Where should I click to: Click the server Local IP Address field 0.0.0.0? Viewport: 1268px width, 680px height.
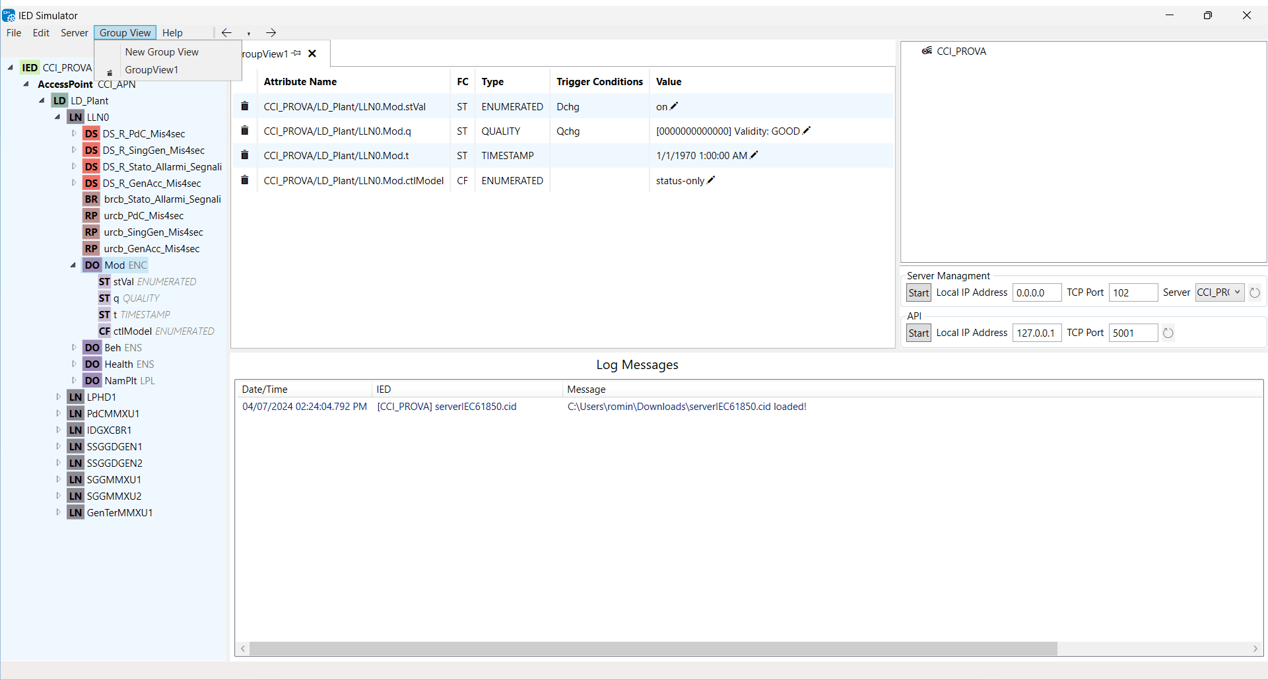[1036, 292]
